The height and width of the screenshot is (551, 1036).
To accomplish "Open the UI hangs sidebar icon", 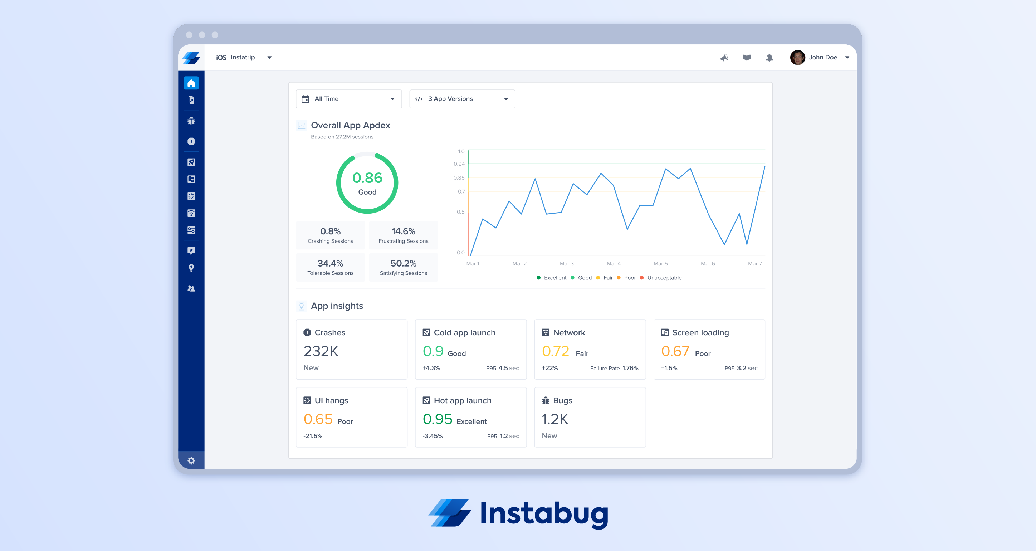I will click(191, 196).
